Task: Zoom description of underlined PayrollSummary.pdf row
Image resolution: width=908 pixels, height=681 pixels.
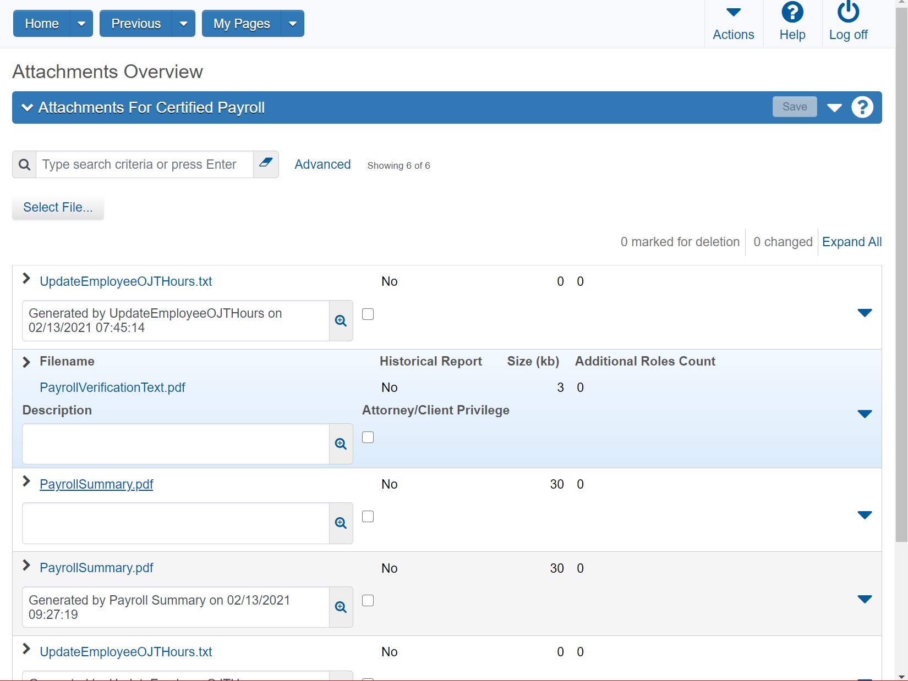Action: (x=341, y=523)
